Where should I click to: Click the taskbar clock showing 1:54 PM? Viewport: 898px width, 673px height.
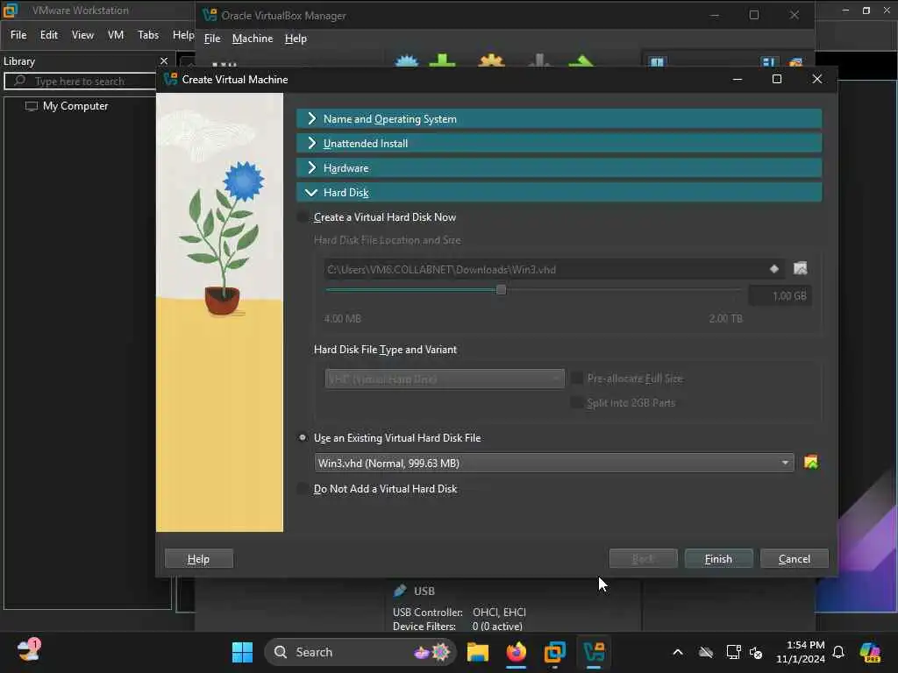[x=800, y=652]
